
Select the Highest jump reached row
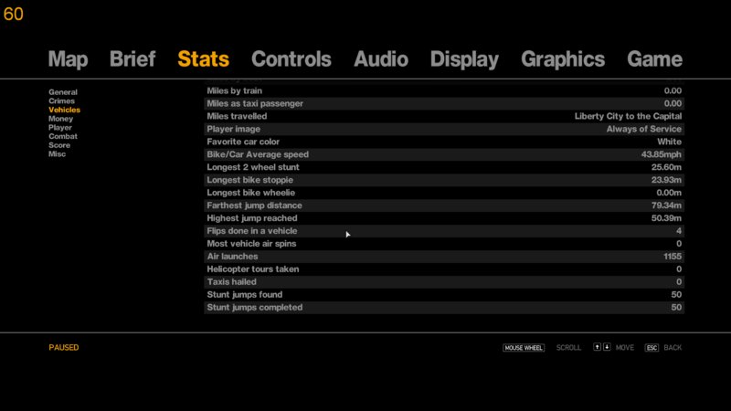(x=444, y=218)
